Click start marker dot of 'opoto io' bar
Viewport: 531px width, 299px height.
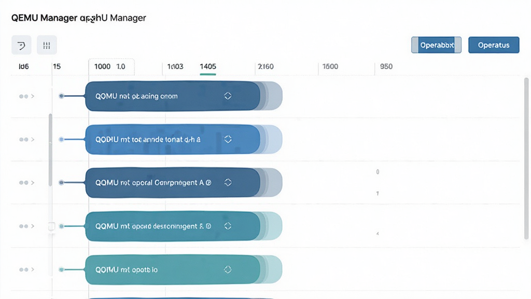[x=61, y=269]
